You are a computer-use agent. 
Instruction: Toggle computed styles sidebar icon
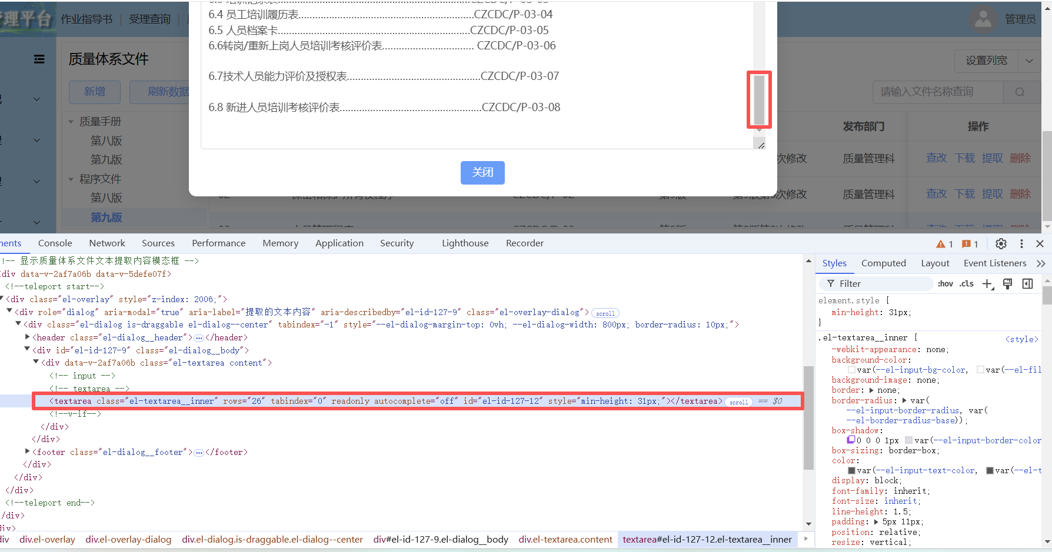pos(1028,284)
